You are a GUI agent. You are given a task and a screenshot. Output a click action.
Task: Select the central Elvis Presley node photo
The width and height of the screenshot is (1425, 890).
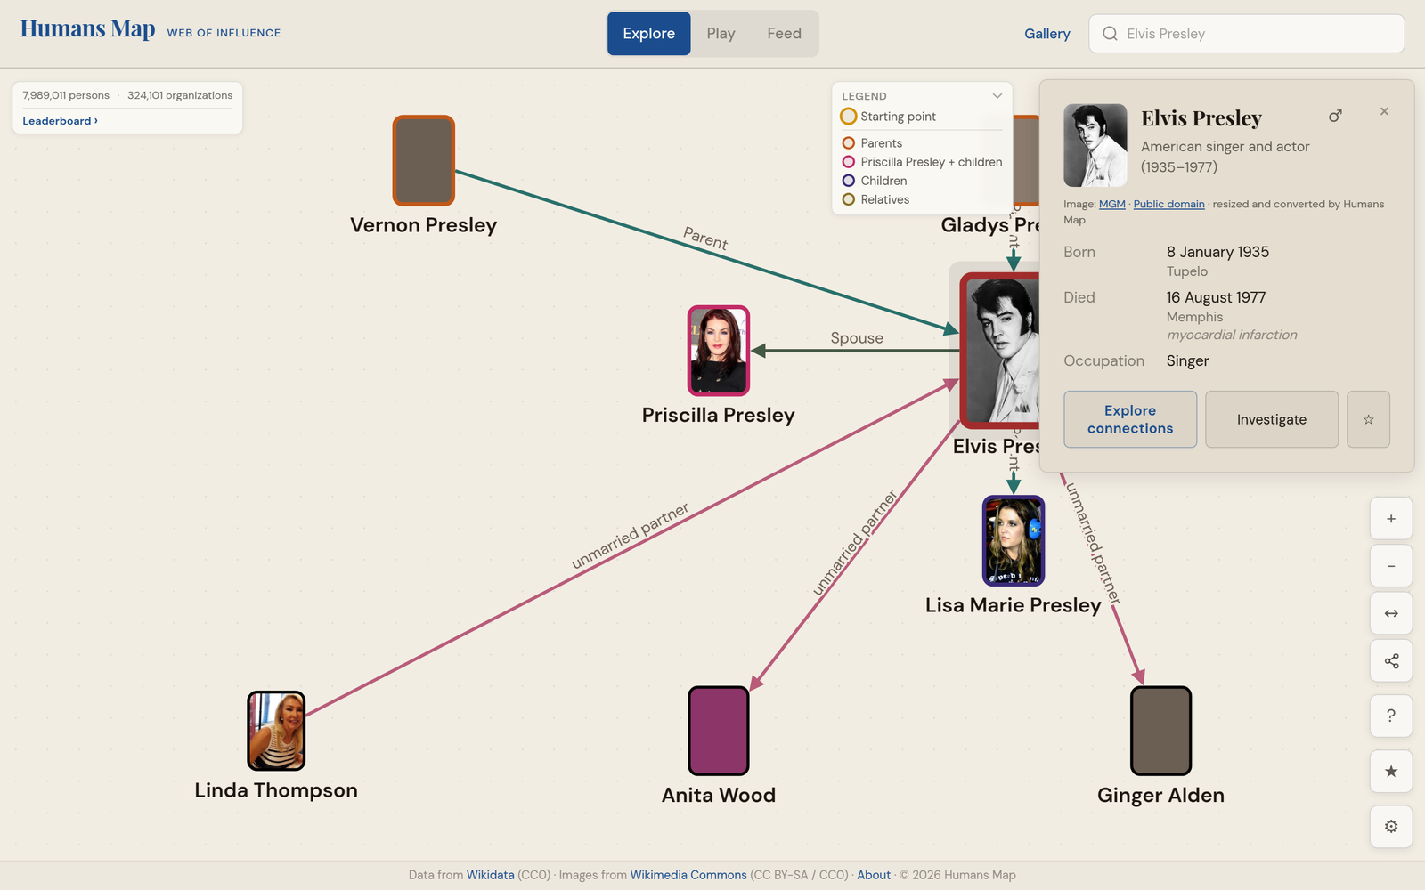[1000, 350]
